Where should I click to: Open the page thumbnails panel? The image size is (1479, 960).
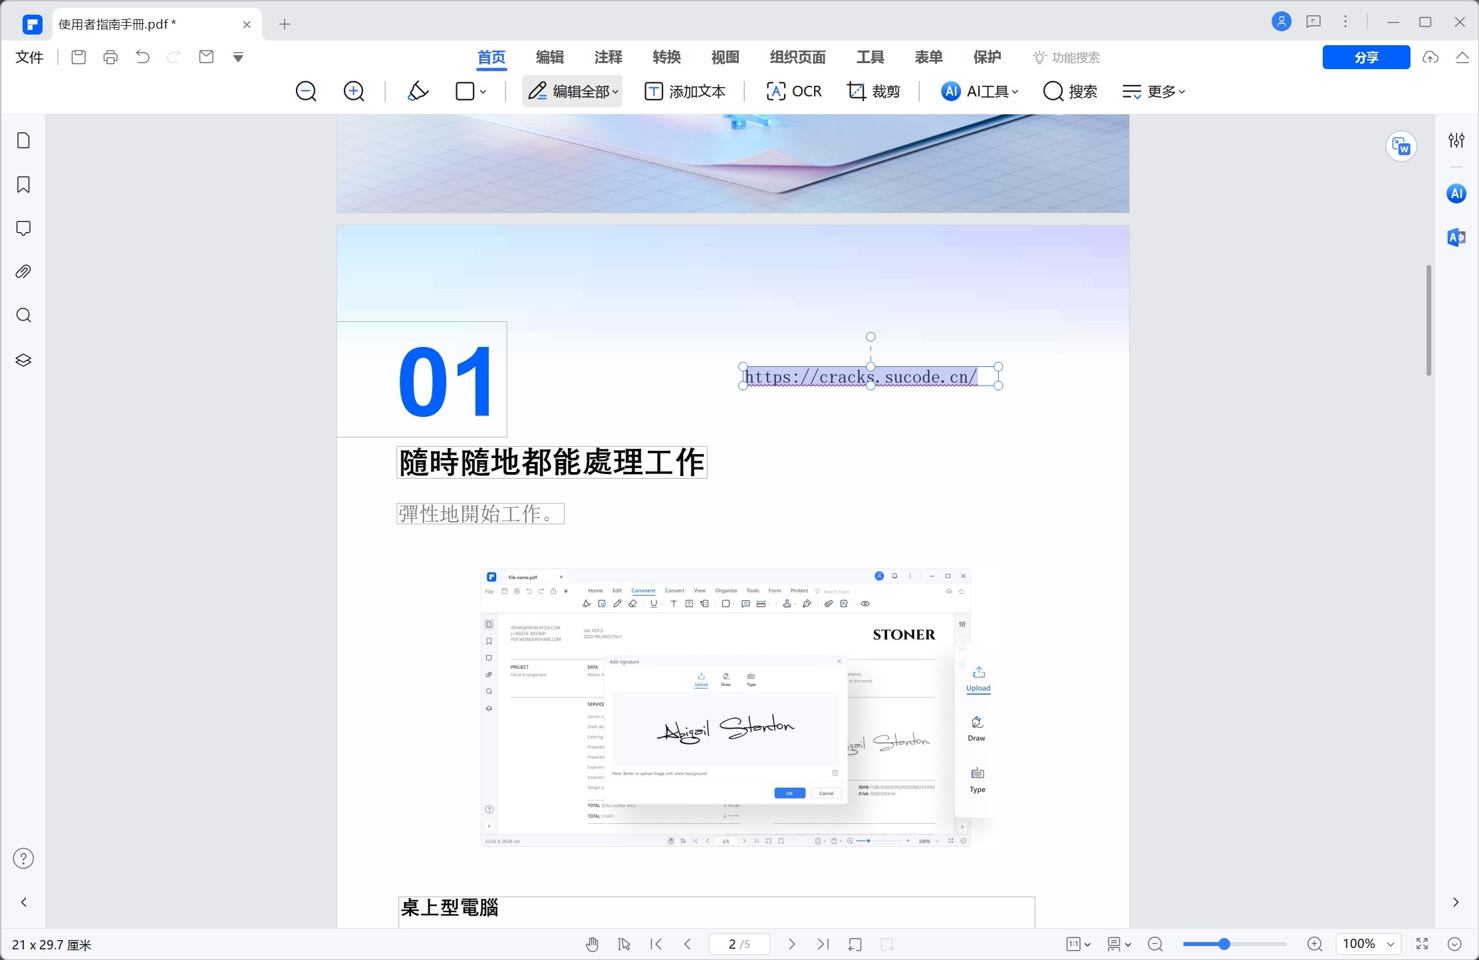[23, 140]
